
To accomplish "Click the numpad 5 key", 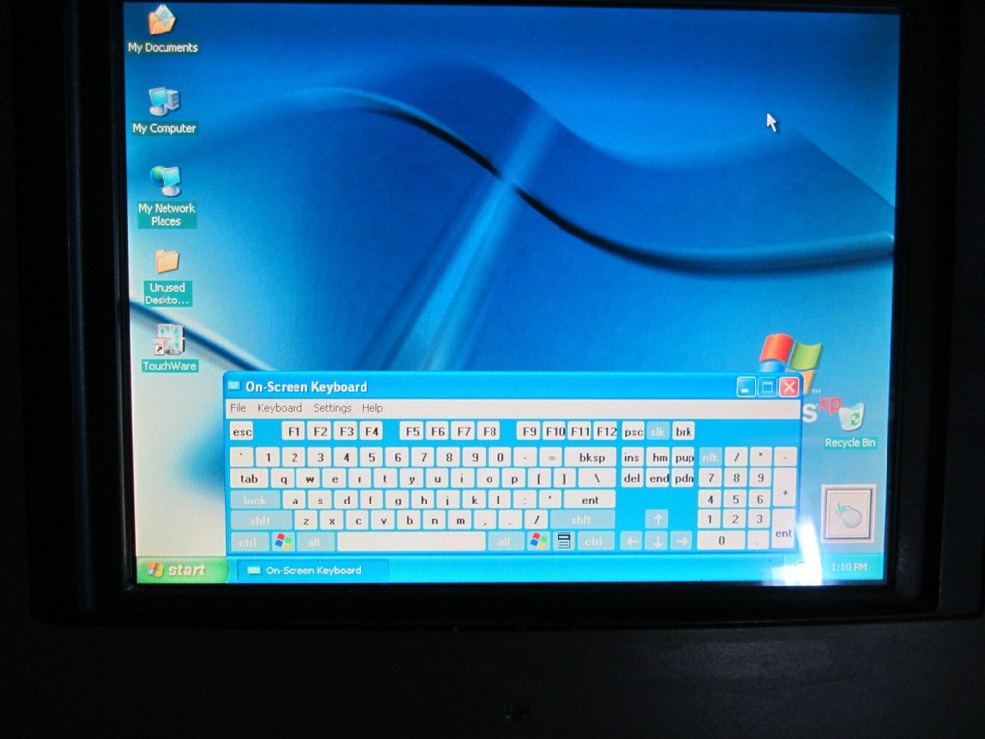I will pos(735,499).
